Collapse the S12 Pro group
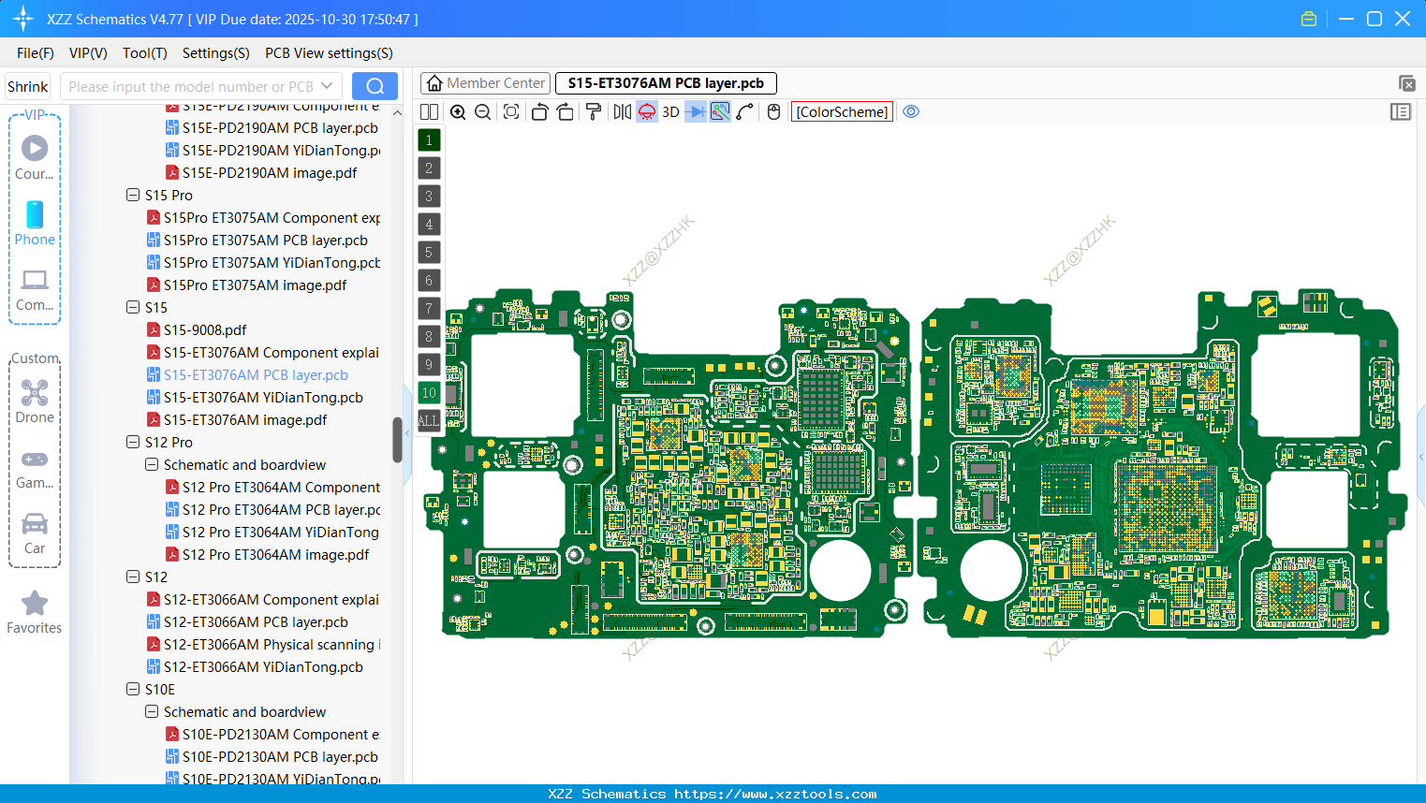The height and width of the screenshot is (803, 1426). point(133,442)
